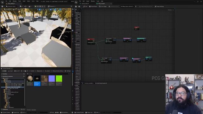Toggle viewport rotation snapping

pos(55,9)
